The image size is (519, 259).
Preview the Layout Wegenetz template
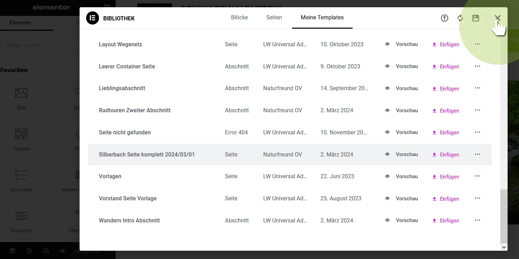coord(401,44)
